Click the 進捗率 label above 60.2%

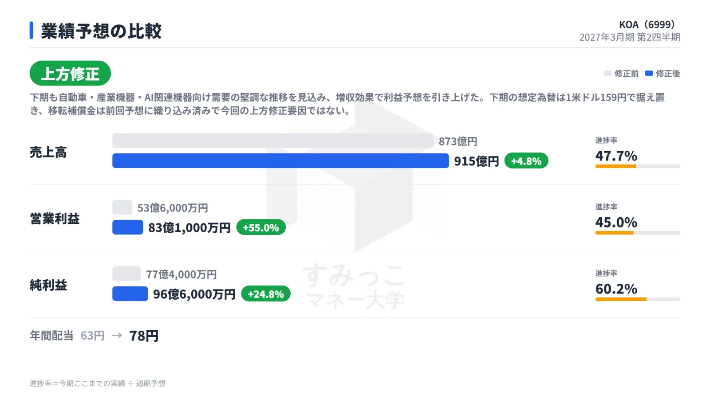pyautogui.click(x=606, y=273)
